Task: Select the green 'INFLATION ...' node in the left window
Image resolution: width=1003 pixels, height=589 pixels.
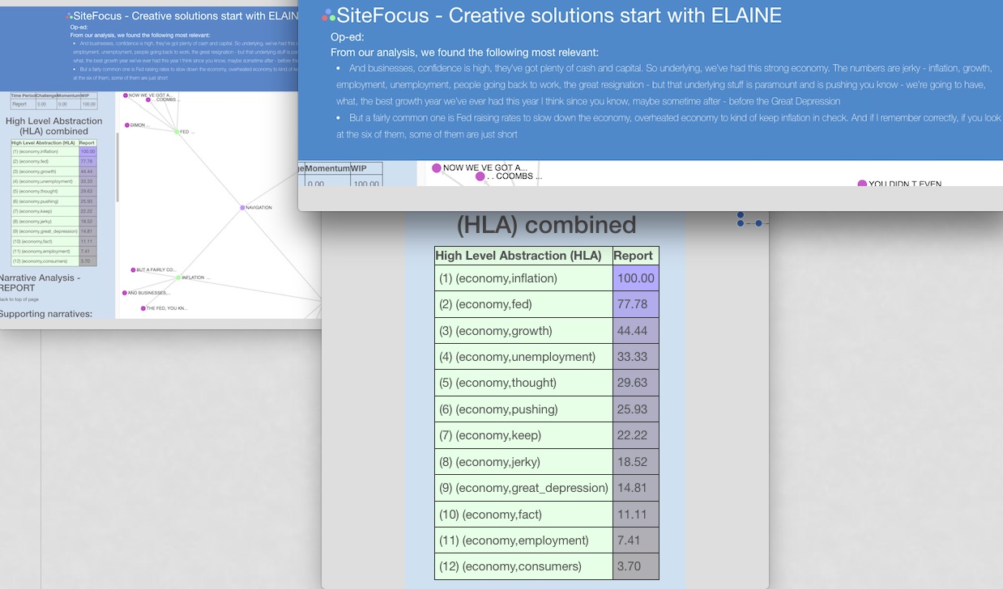Action: click(178, 278)
